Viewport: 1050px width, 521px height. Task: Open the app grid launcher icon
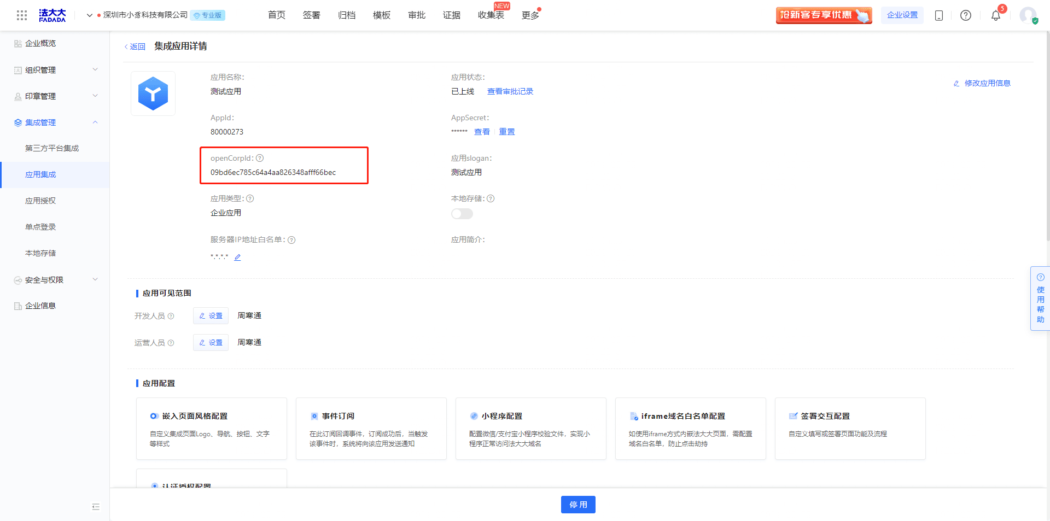(x=22, y=15)
